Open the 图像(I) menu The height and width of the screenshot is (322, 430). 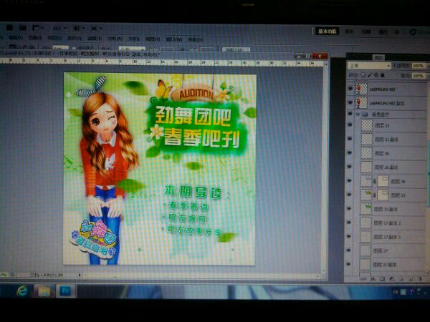click(x=35, y=37)
